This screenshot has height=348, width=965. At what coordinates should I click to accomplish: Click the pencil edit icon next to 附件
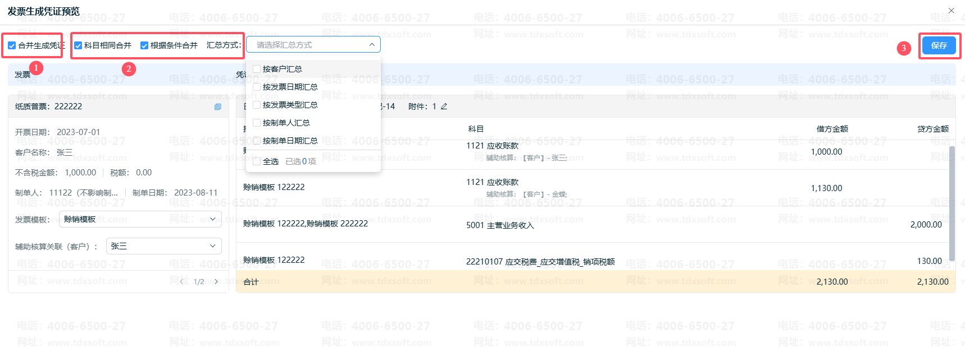(444, 106)
